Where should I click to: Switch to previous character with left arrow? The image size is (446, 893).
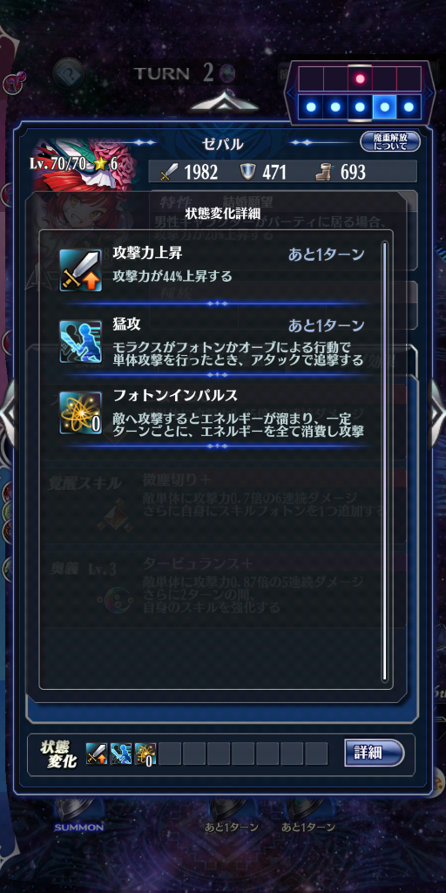pyautogui.click(x=8, y=408)
